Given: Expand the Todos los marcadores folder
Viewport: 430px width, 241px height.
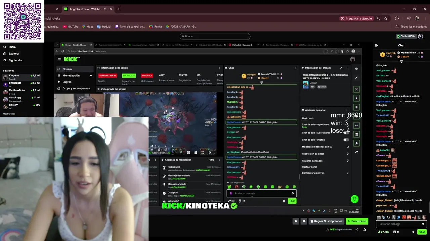Looking at the screenshot, I should click(x=411, y=27).
